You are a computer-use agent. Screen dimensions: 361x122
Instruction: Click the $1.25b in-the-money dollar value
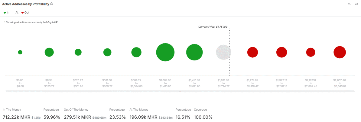coord(36,117)
